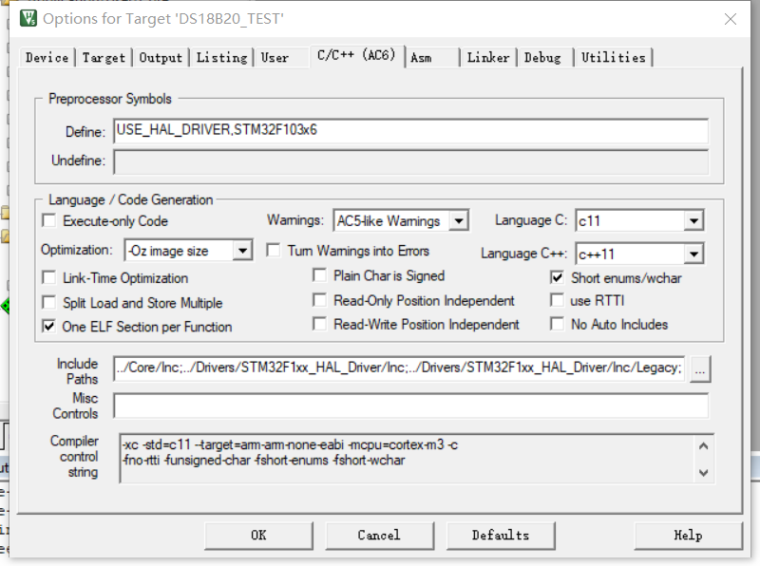
Task: Switch to the Device tab
Action: point(47,58)
